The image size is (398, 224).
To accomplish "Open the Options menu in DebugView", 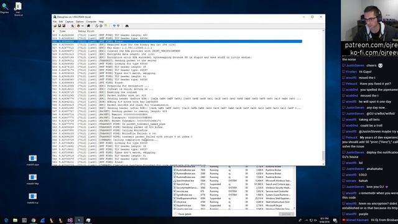I will tap(80, 22).
